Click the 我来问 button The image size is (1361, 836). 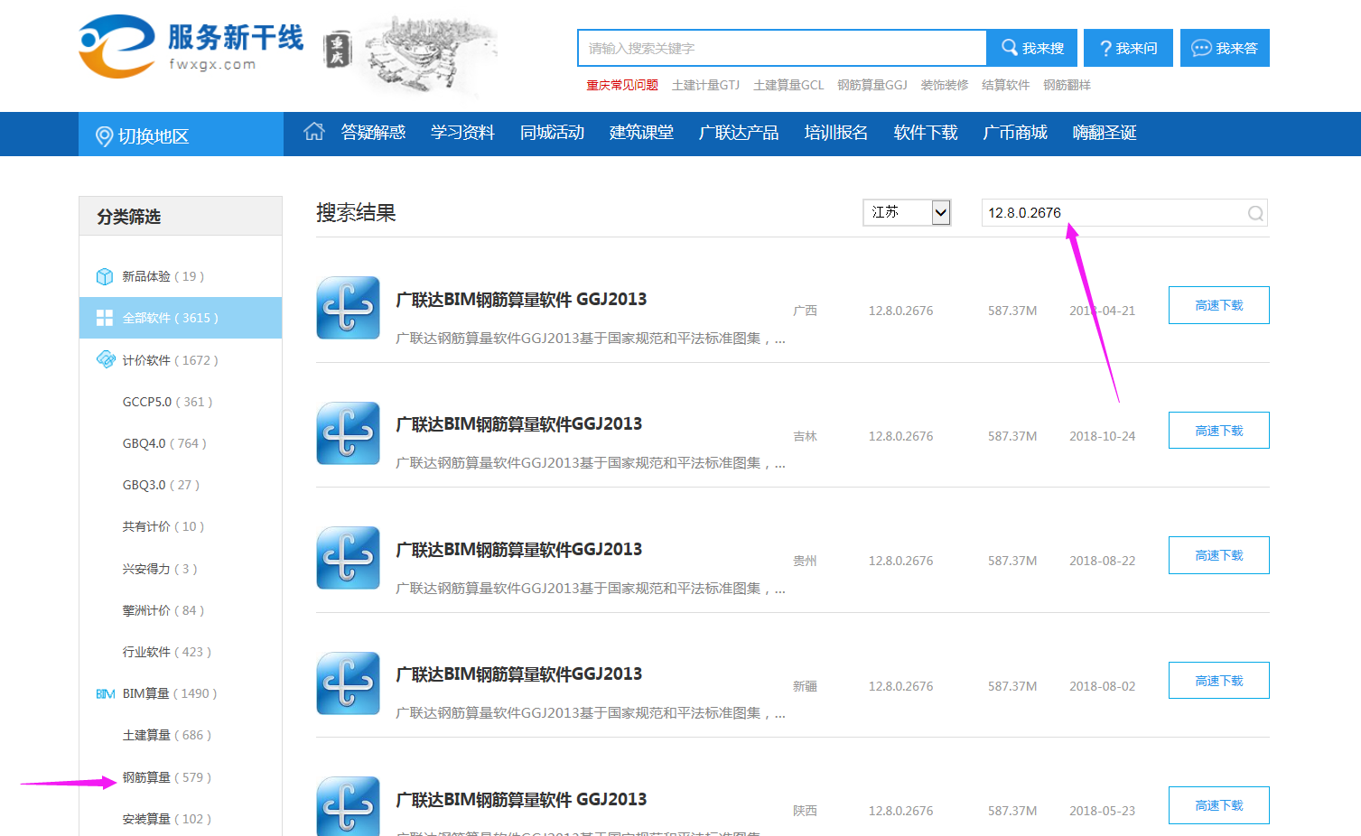pyautogui.click(x=1128, y=48)
